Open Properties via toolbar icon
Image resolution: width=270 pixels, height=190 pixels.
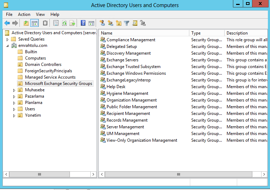click(56, 23)
